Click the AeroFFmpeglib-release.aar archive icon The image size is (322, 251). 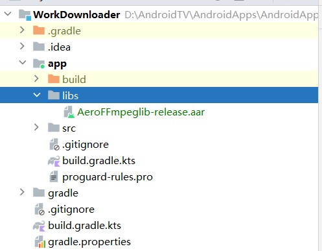[69, 112]
